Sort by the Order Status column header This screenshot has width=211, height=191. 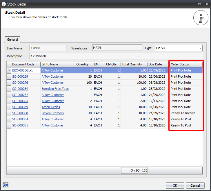point(185,64)
